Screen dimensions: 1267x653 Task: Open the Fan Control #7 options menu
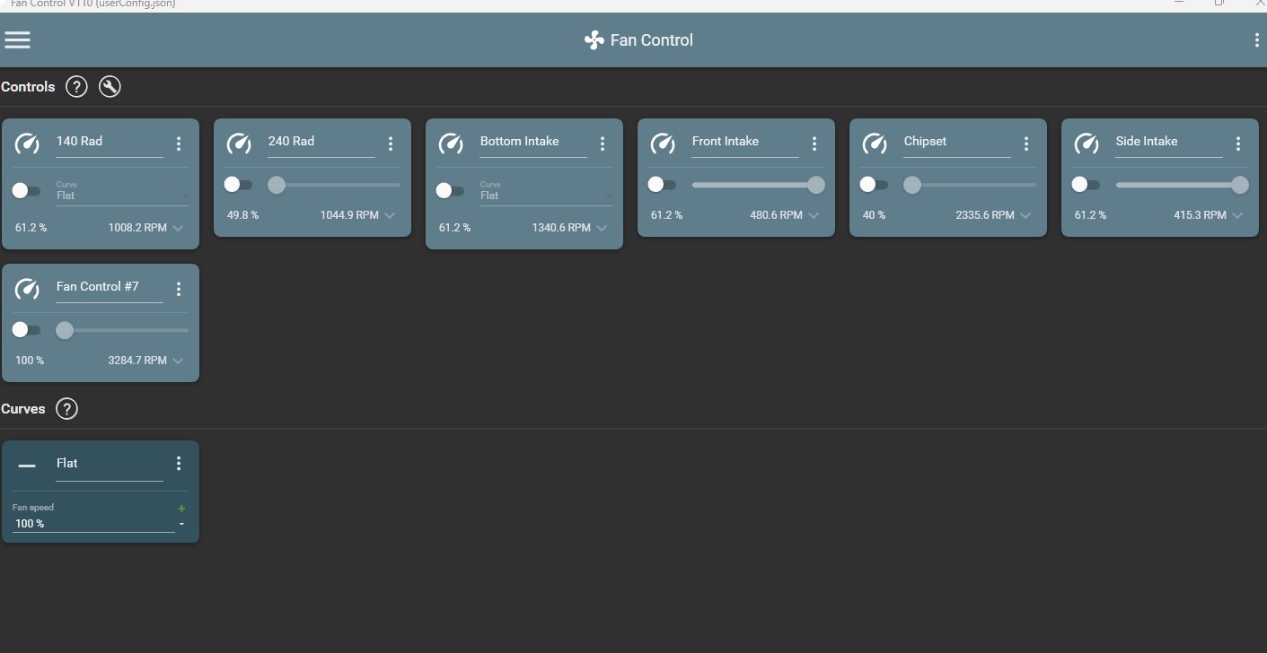pos(179,289)
